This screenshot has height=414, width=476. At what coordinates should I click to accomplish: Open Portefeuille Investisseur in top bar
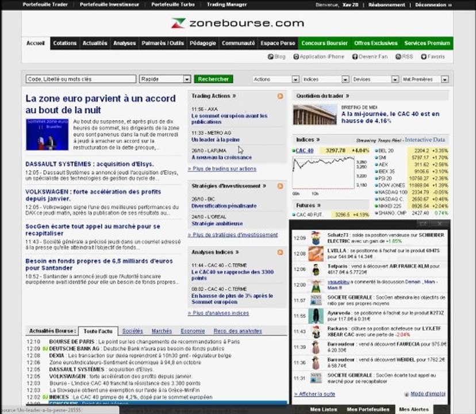[x=109, y=5]
